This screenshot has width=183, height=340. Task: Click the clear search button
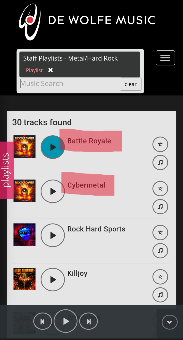point(131,84)
